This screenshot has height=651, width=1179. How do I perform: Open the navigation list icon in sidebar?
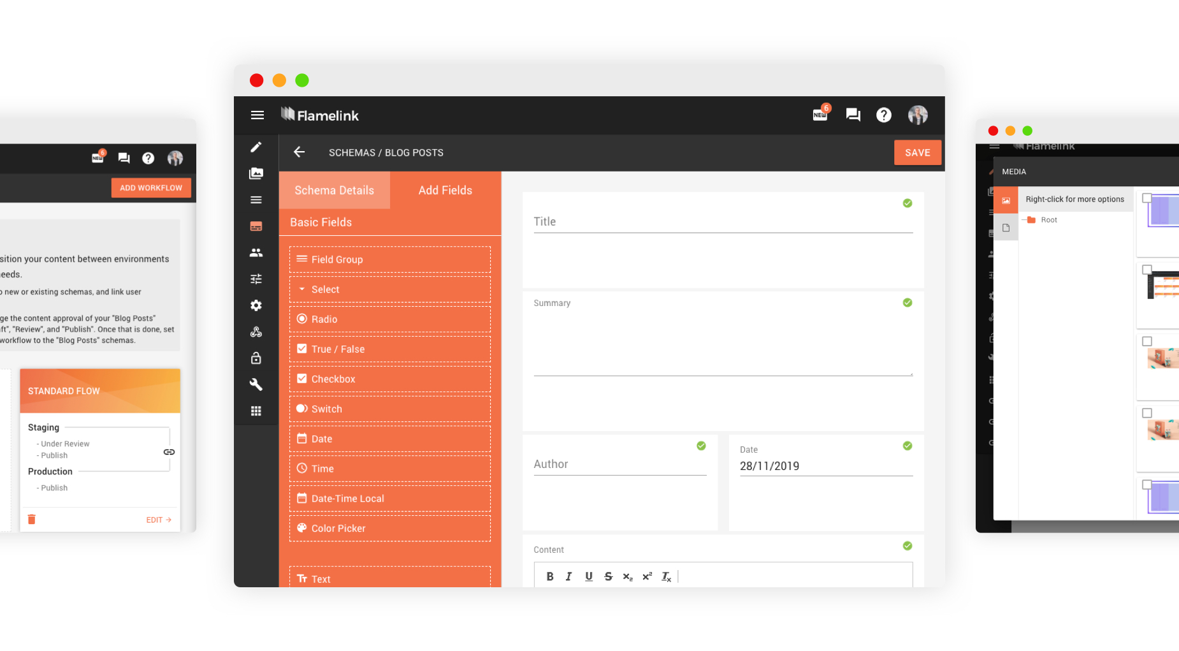click(x=256, y=200)
